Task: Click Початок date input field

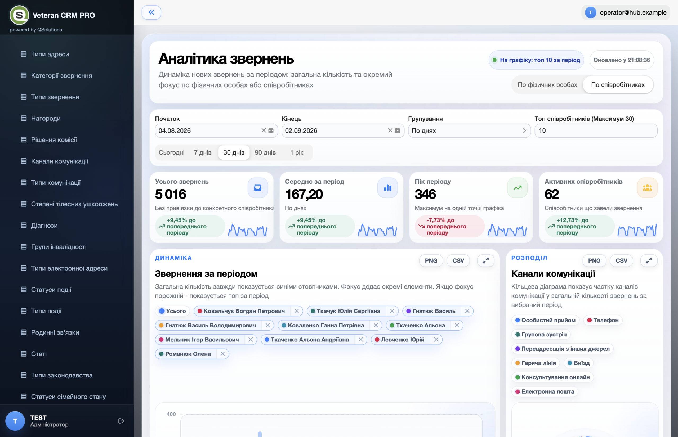Action: [x=216, y=130]
